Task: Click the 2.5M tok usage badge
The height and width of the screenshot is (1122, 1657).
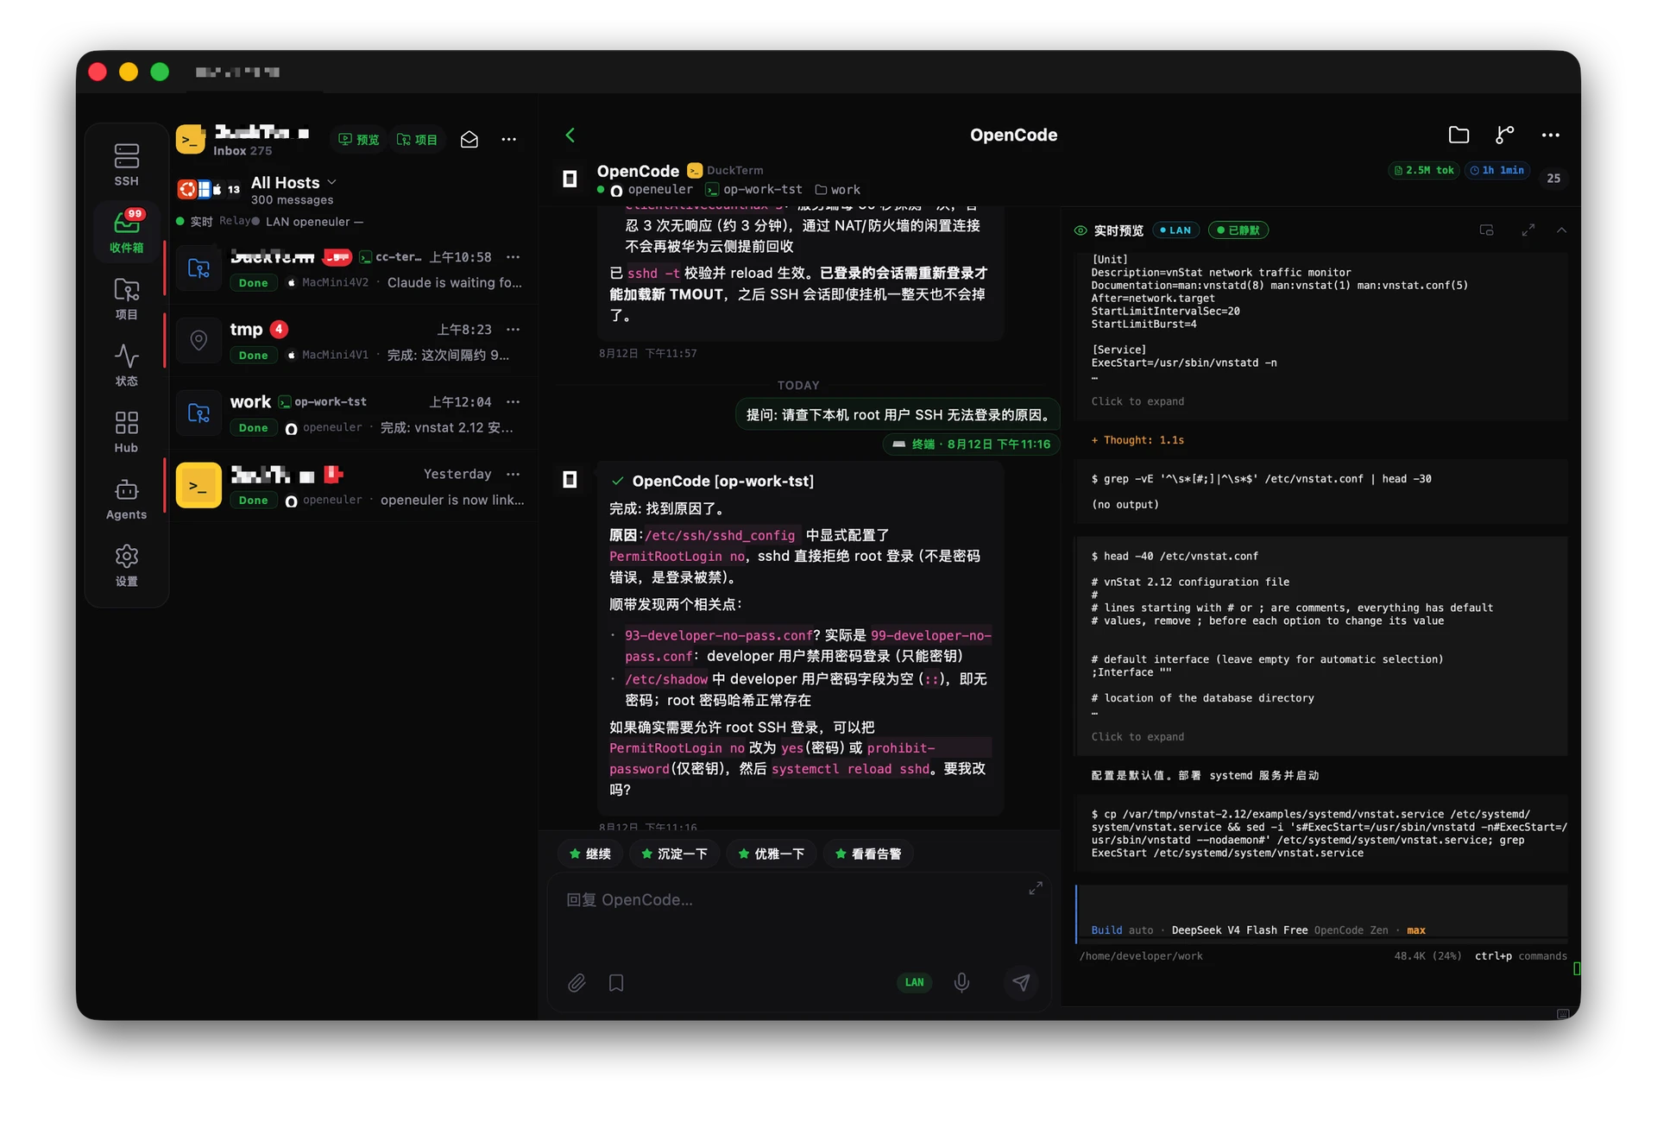Action: point(1424,170)
